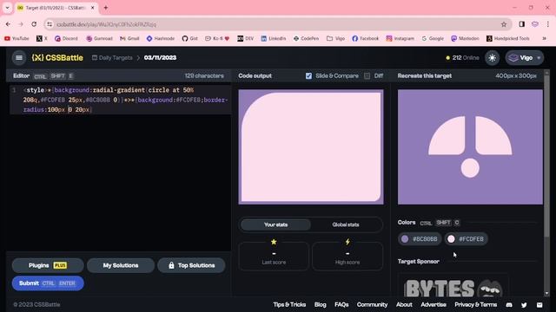
Task: Open Vigo bookmarks folder
Action: 335,38
